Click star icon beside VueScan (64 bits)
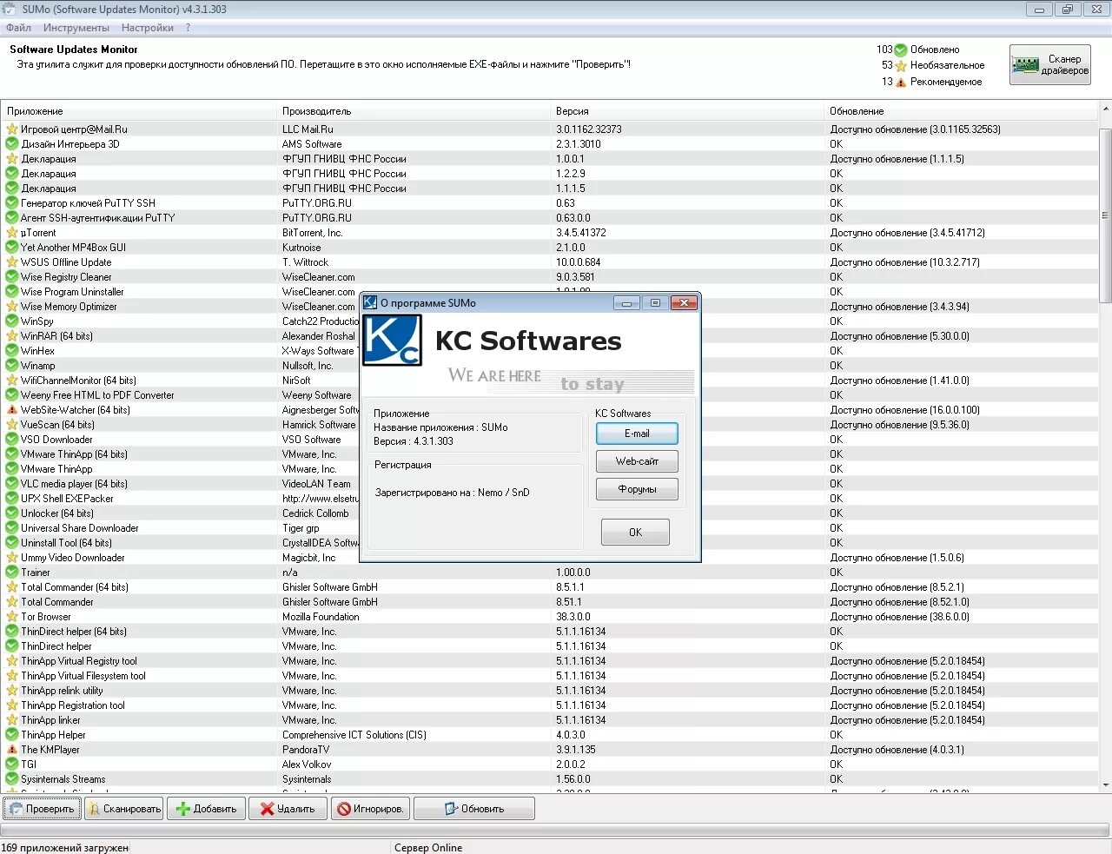This screenshot has width=1112, height=854. 12,425
